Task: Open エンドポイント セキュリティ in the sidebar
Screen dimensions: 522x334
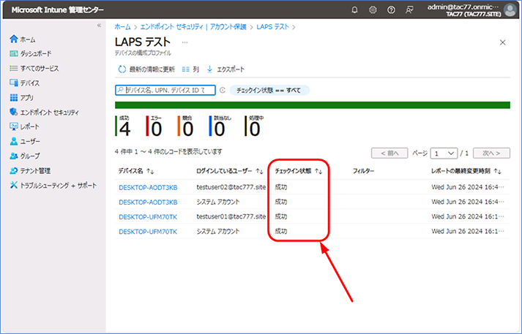Action: [44, 113]
